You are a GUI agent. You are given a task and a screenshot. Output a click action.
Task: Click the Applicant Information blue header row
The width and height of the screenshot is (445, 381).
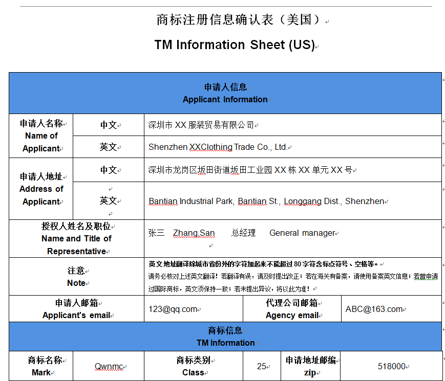[224, 93]
